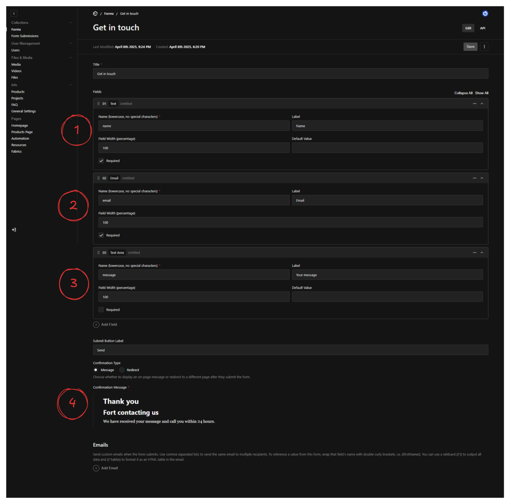Open the ellipsis menu of the 03 Text Area field

tap(474, 252)
